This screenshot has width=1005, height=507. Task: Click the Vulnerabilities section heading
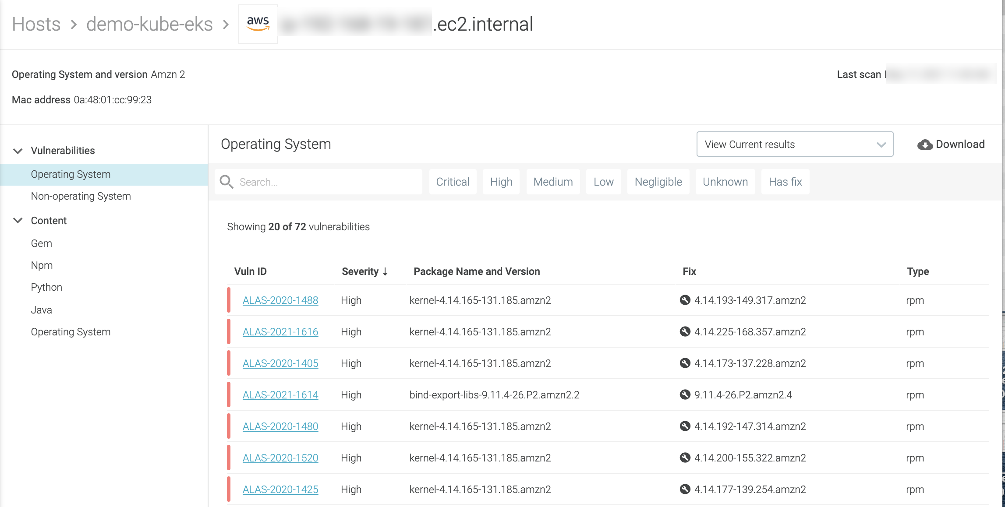click(x=63, y=151)
